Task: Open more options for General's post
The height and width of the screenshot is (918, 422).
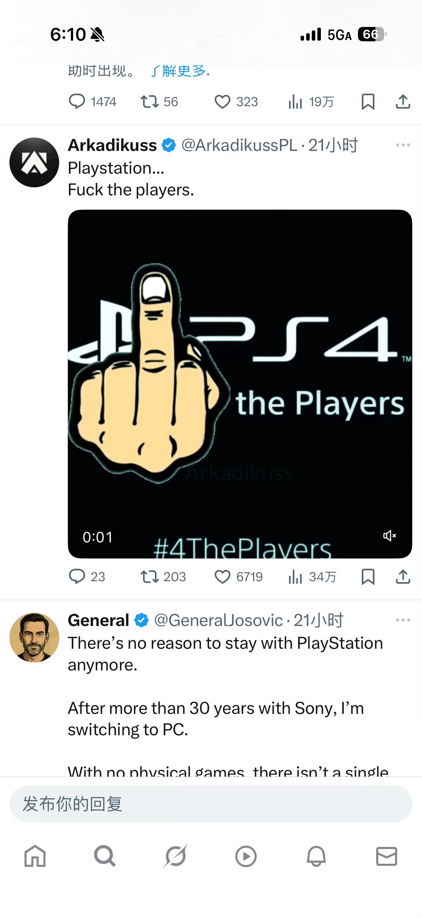Action: coord(403,620)
